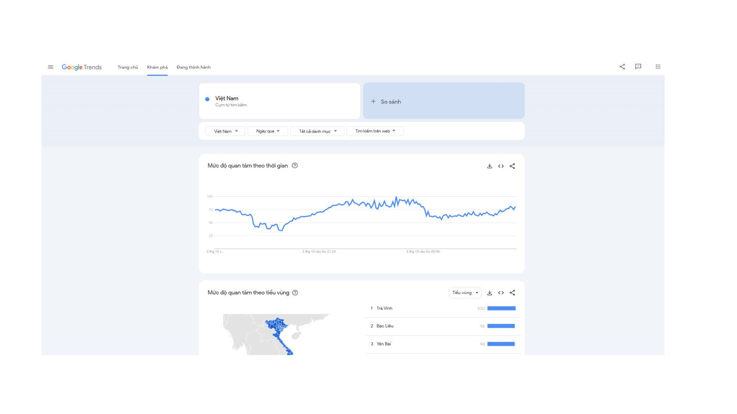Open the Tất cả danh mục category dropdown
Screen dimensions: 737x414
(x=317, y=131)
